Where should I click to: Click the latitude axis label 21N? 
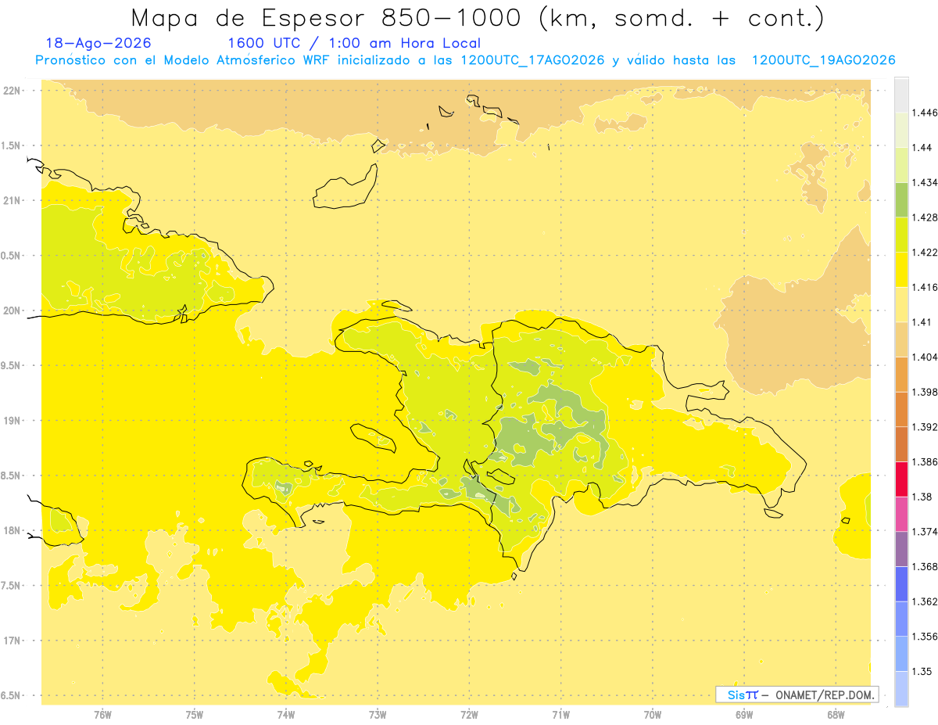tap(13, 201)
